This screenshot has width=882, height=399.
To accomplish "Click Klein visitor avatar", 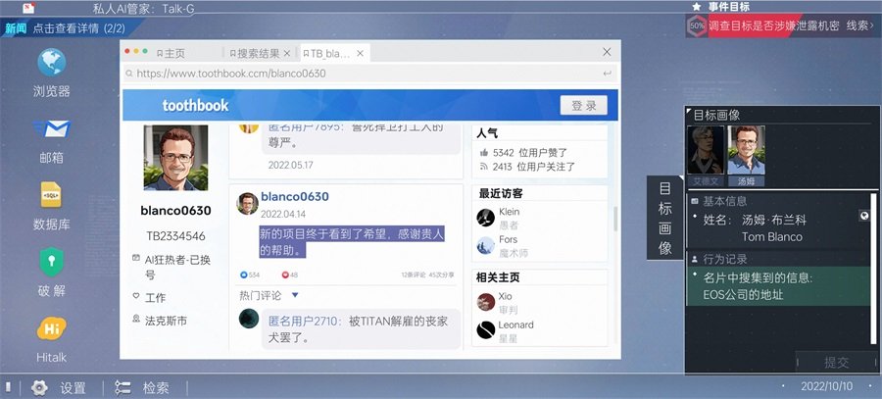I will (x=485, y=218).
